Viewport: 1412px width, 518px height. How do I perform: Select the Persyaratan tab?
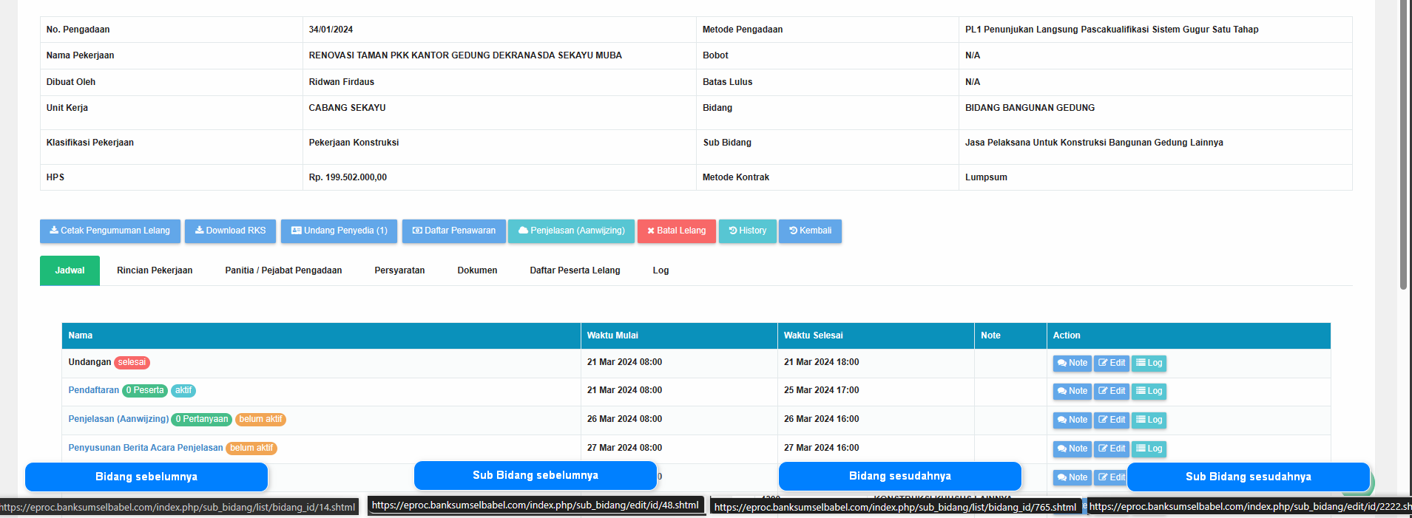(x=399, y=270)
